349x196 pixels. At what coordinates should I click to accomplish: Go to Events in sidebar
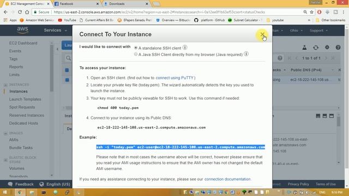[x=15, y=51]
